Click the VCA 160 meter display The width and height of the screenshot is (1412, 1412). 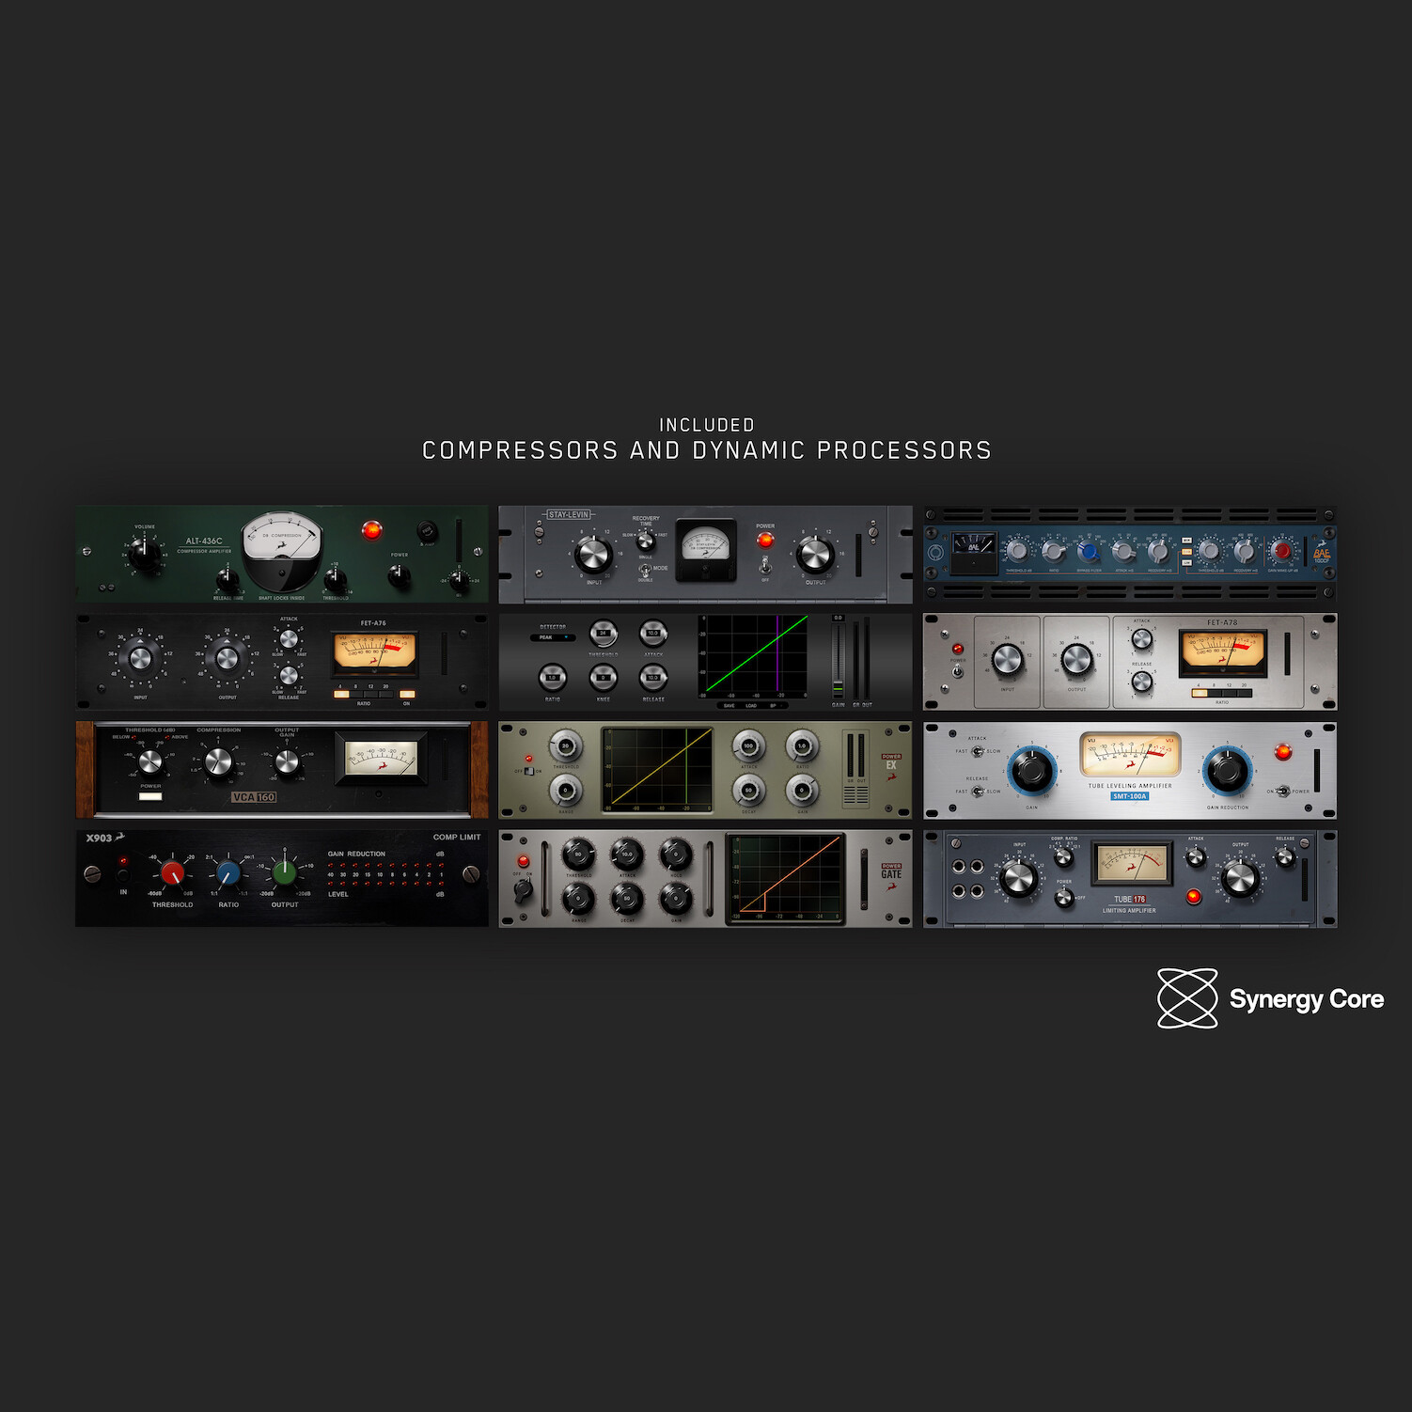[x=382, y=759]
